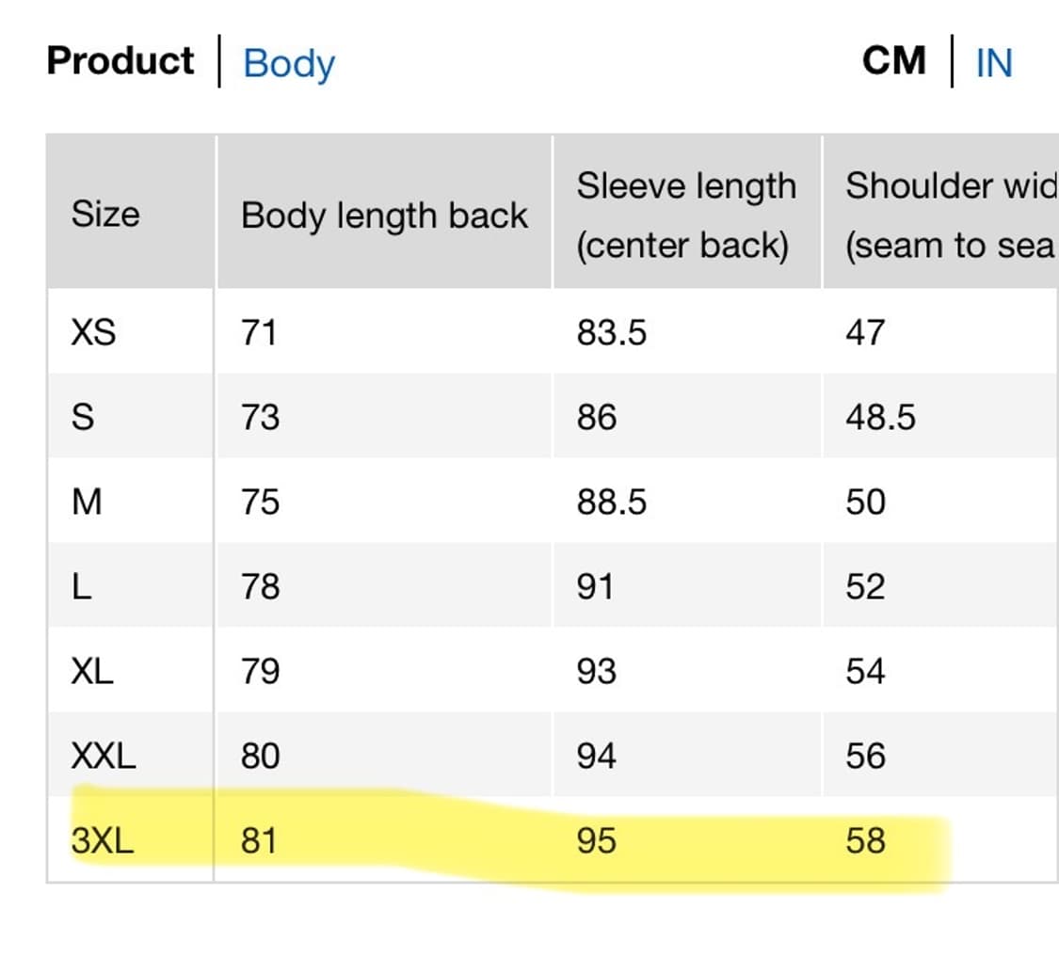
Task: Click the Sleeve length (center back) header
Action: pos(686,215)
